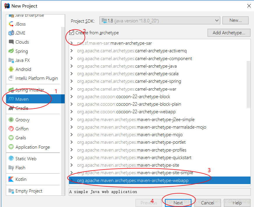The height and width of the screenshot is (207, 254).
Task: Click the Groovy icon
Action: (x=11, y=120)
